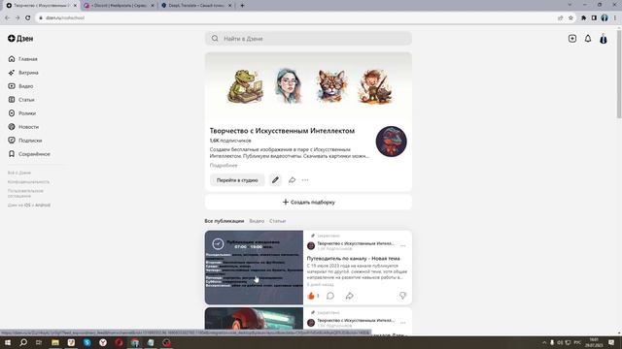Open a new browser tab
Screen dimensions: 622x349
tap(242, 6)
